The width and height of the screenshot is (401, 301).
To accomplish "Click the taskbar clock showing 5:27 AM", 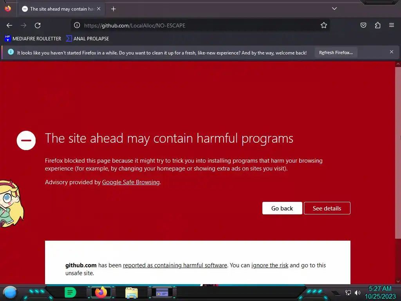I will pyautogui.click(x=380, y=292).
